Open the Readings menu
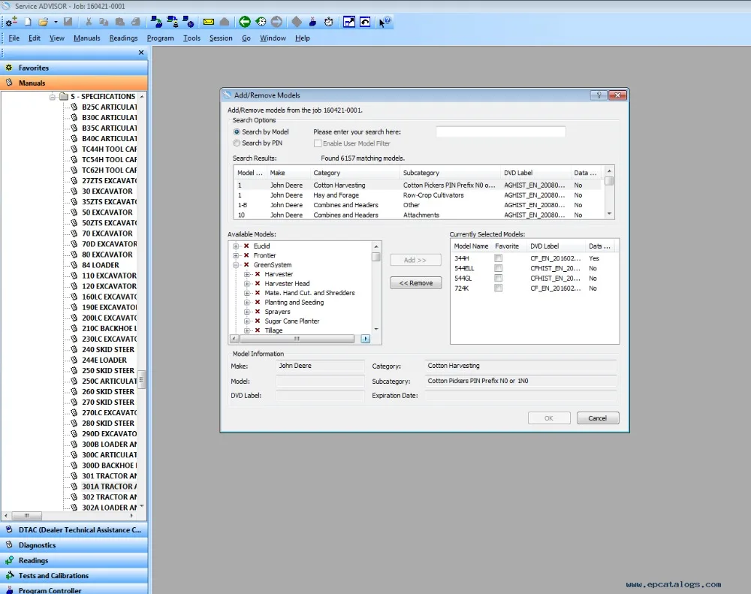Screen dimensions: 751x594 coord(123,38)
